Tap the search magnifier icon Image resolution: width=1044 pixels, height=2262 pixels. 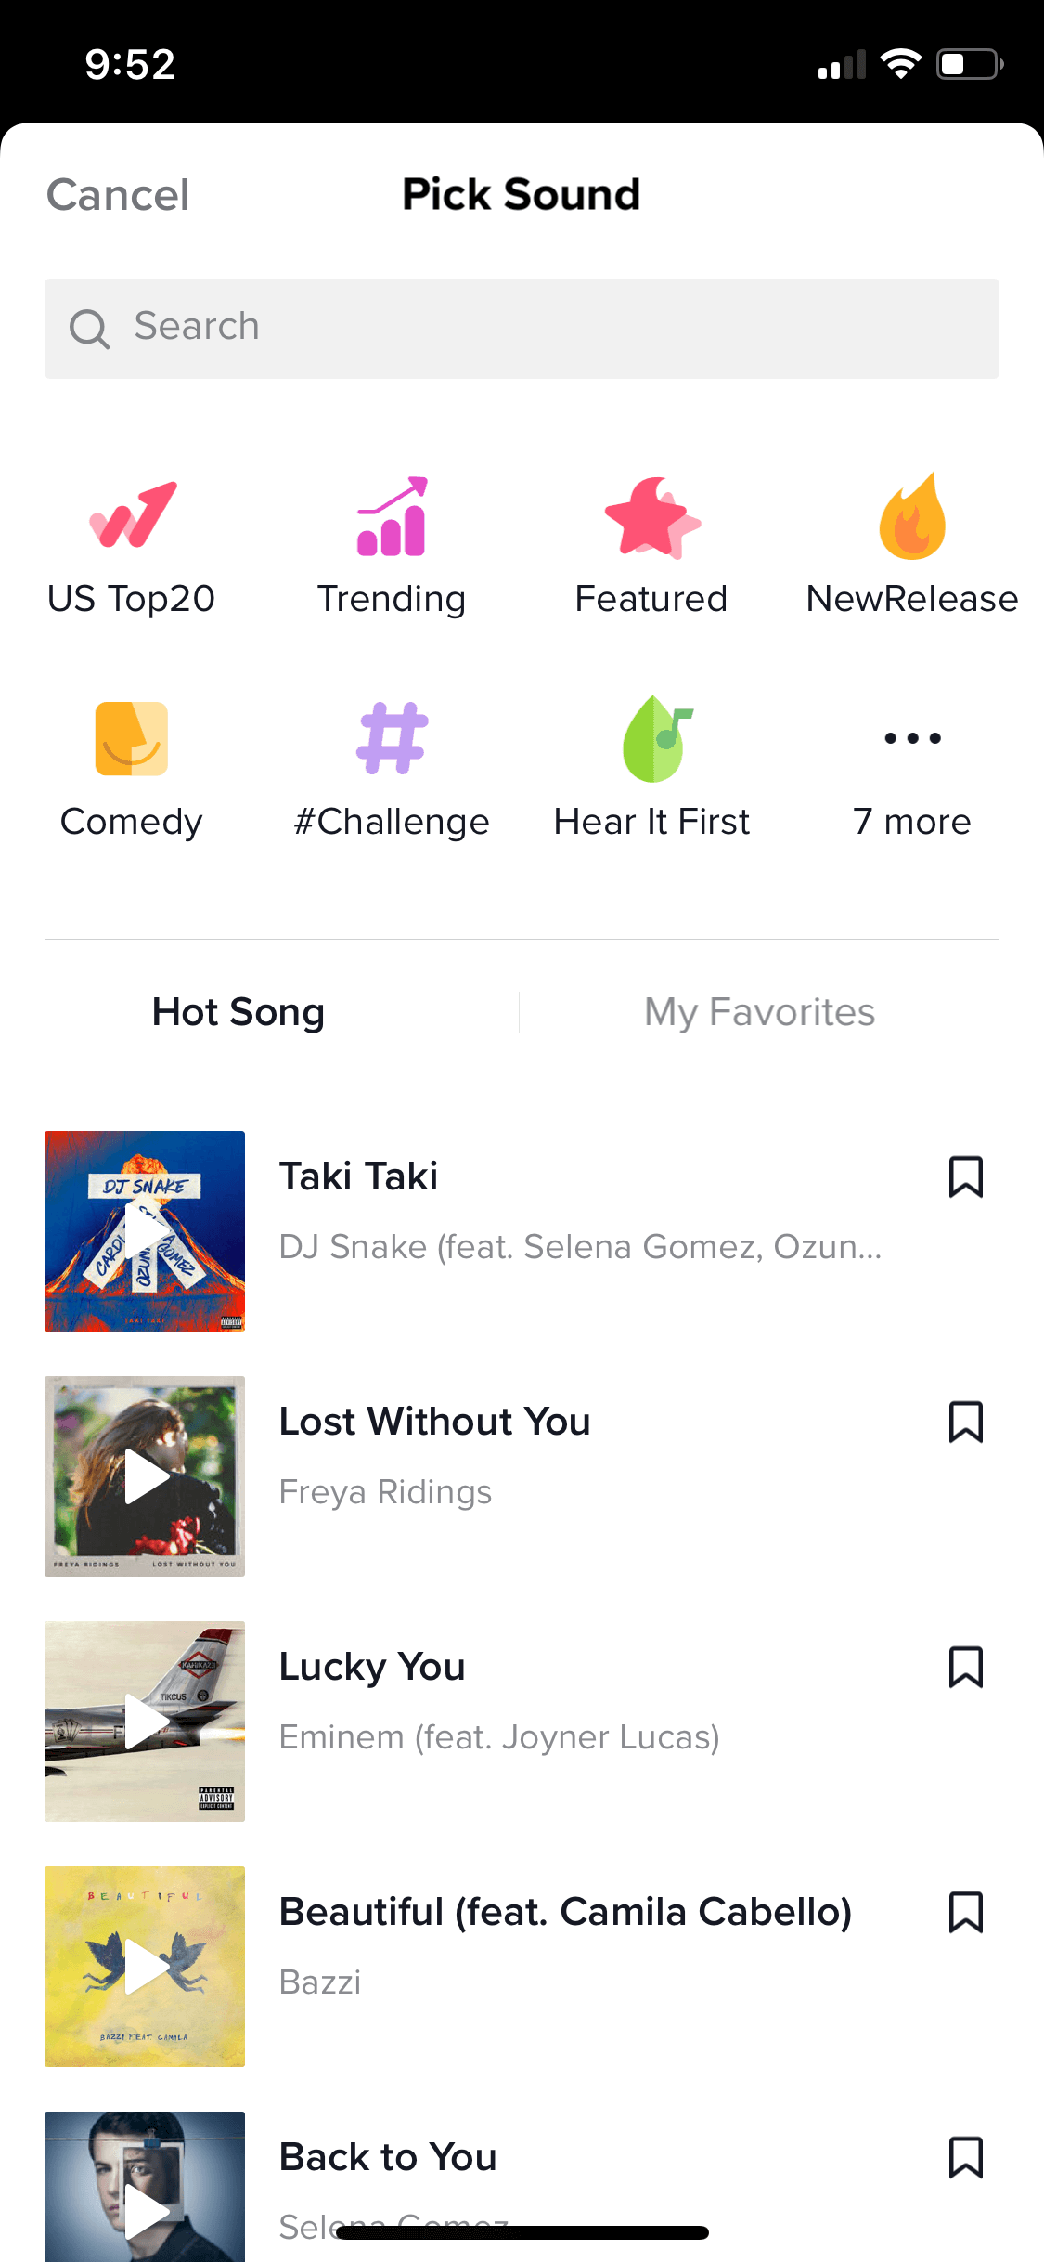(90, 329)
